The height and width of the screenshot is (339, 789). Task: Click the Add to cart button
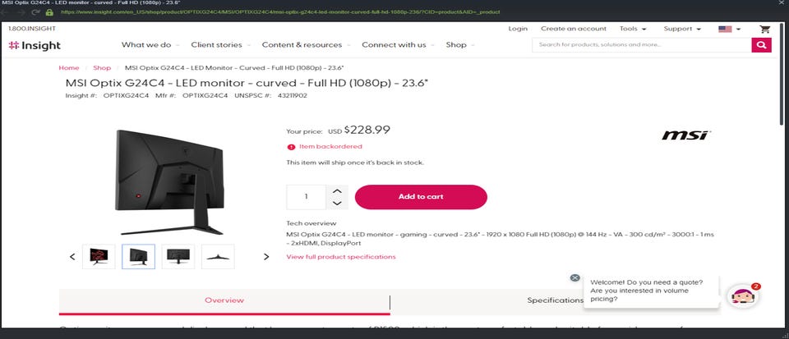click(x=421, y=197)
